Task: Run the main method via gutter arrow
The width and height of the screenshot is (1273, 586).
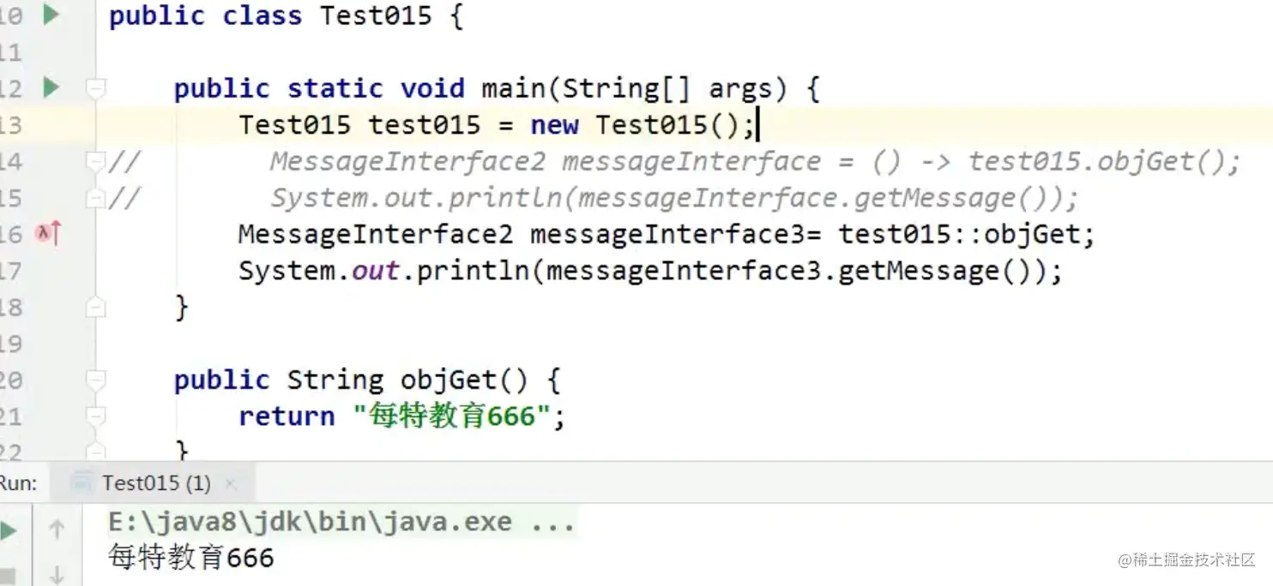Action: pos(51,87)
